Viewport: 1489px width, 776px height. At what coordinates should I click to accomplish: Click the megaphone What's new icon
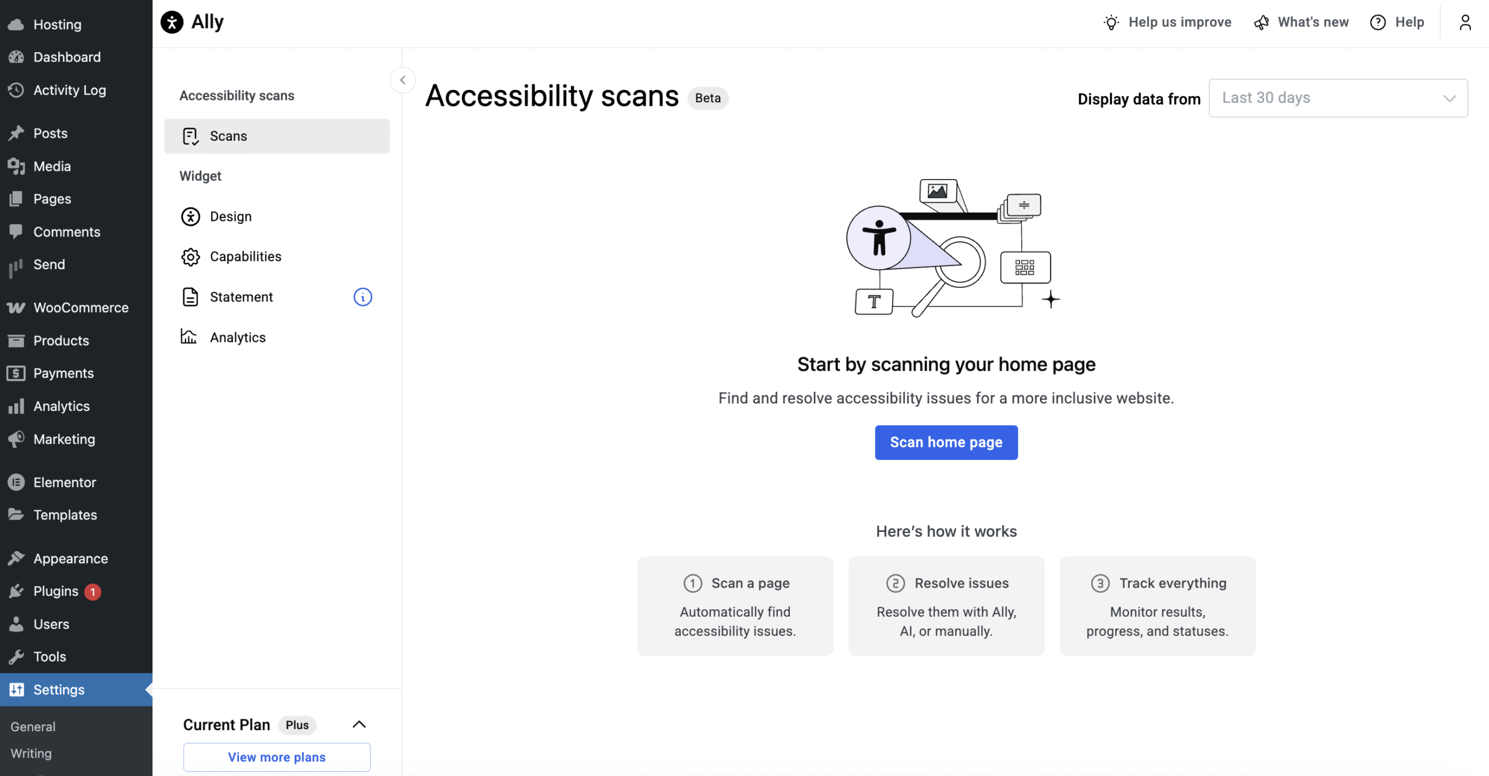click(x=1261, y=22)
